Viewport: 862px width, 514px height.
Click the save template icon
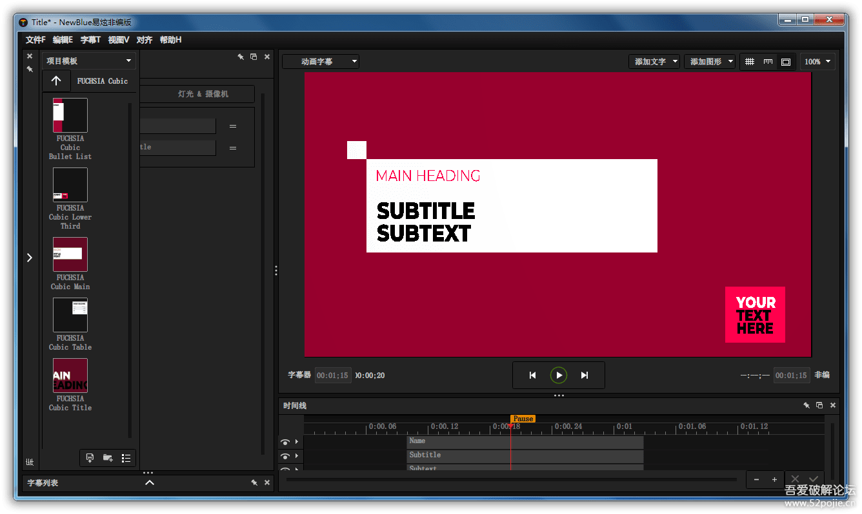click(90, 458)
